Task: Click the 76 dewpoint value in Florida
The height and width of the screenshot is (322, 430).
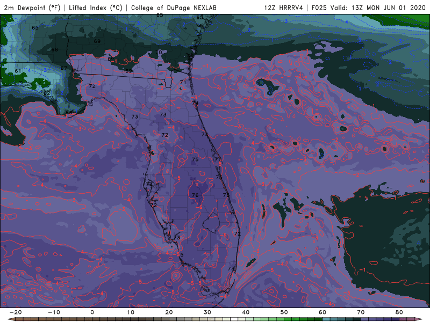Action: (195, 195)
